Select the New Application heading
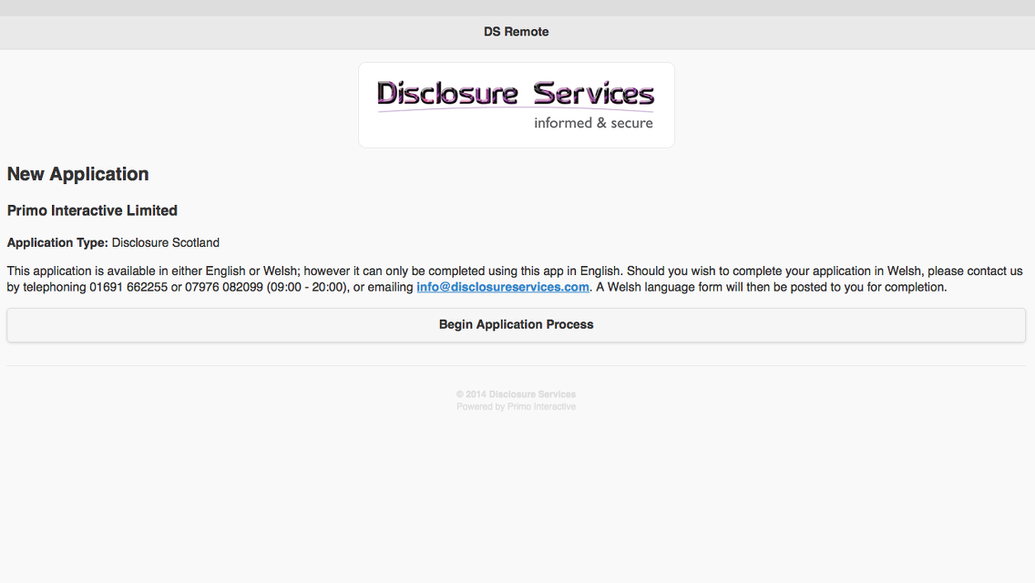This screenshot has width=1035, height=583. point(77,174)
